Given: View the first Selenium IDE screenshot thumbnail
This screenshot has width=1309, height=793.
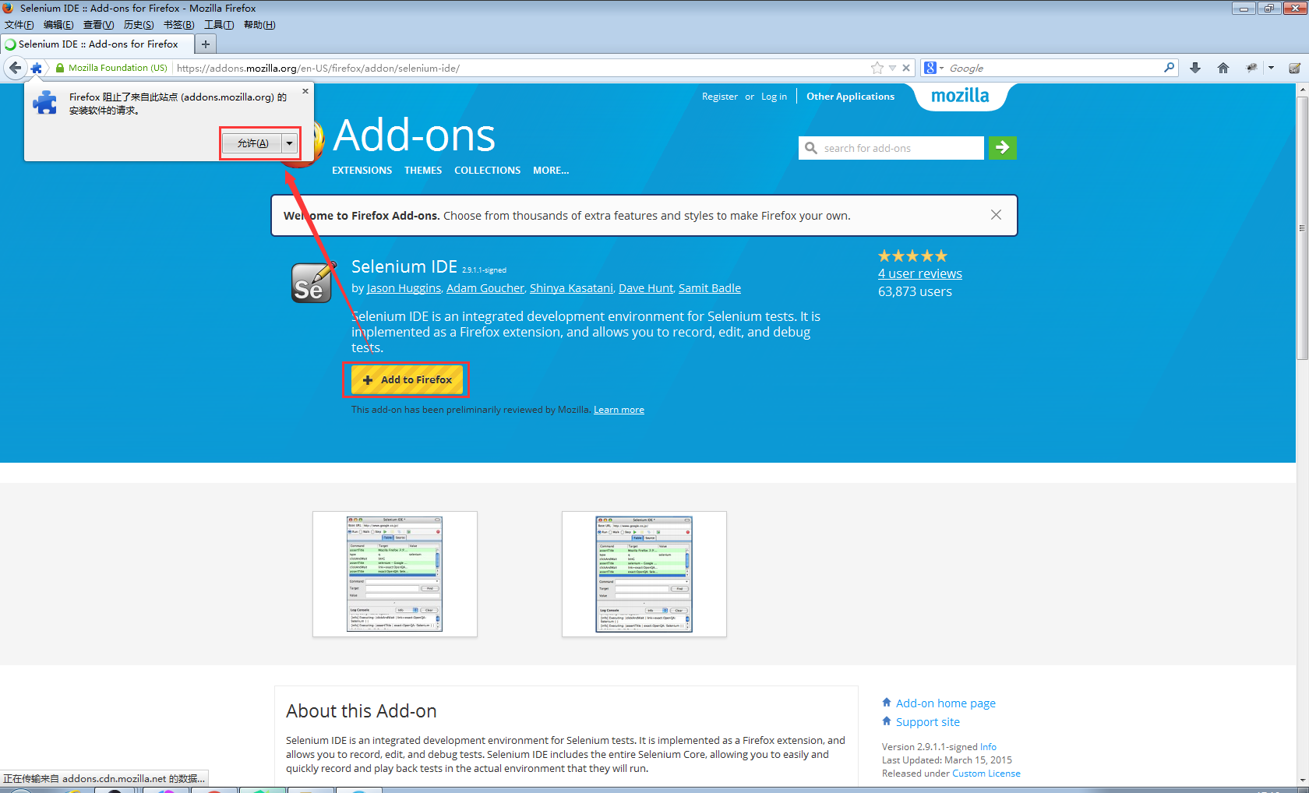Looking at the screenshot, I should point(395,574).
